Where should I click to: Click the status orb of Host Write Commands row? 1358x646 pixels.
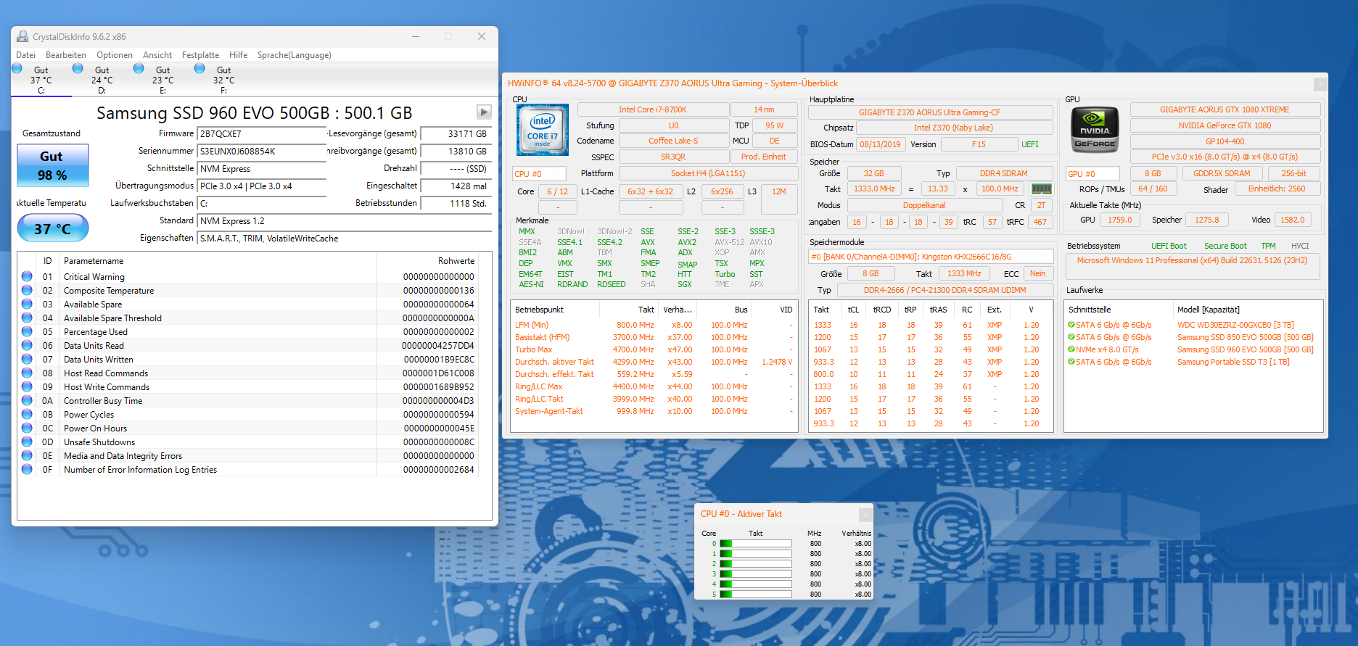click(27, 386)
